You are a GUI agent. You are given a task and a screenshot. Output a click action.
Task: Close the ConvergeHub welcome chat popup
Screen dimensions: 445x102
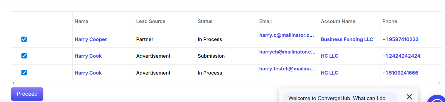(409, 97)
